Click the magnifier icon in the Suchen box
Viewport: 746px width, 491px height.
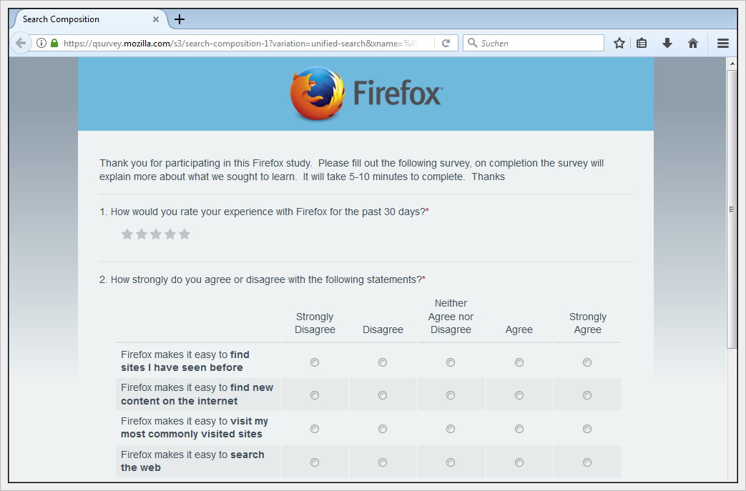(x=473, y=43)
